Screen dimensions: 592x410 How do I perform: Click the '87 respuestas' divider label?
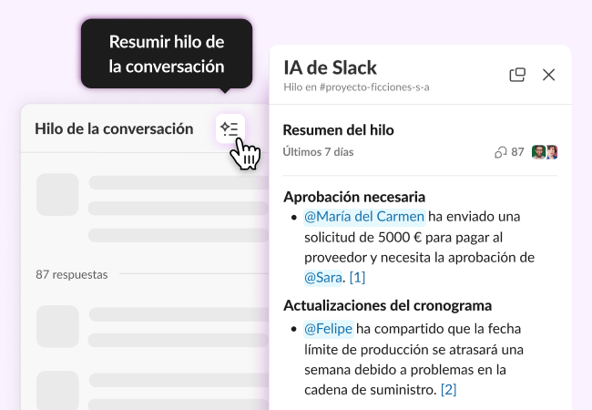coord(71,273)
